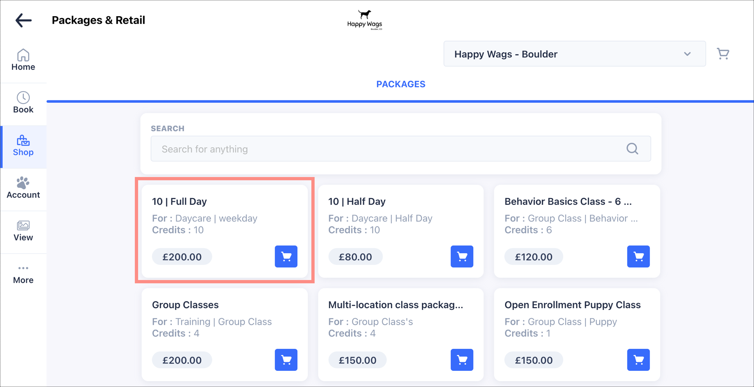Image resolution: width=754 pixels, height=387 pixels.
Task: Open the Account paw sidebar item
Action: [x=23, y=188]
